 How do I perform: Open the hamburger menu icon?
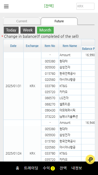[x=6, y=6]
